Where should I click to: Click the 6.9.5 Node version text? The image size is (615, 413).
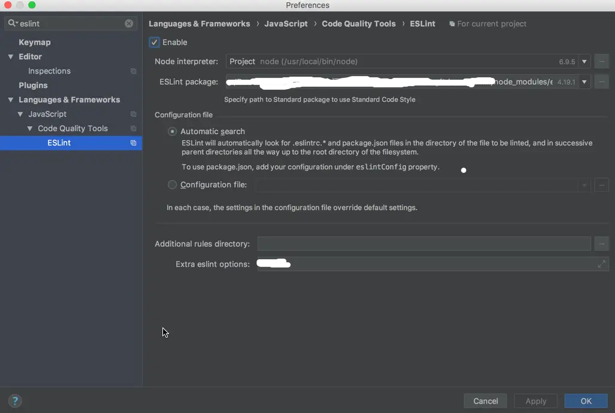[567, 62]
